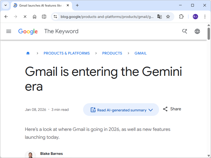Click the page vertical scrollbar thumb
This screenshot has height=158, width=211.
209,34
